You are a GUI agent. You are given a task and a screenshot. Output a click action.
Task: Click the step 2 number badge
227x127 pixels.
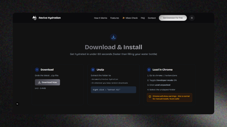93,70
